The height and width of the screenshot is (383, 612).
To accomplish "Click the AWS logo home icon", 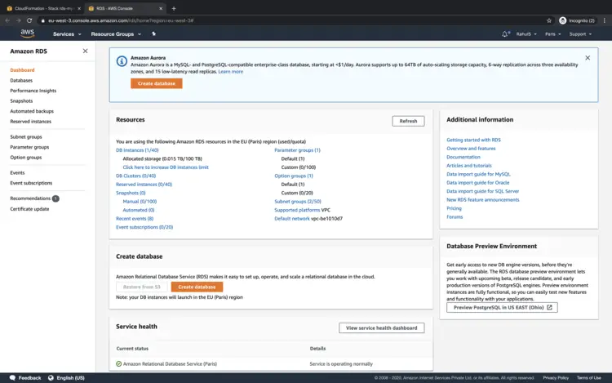I will 27,33.
